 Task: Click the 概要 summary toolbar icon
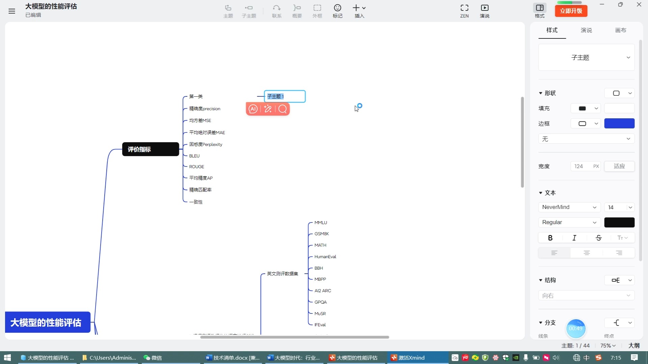tap(297, 11)
